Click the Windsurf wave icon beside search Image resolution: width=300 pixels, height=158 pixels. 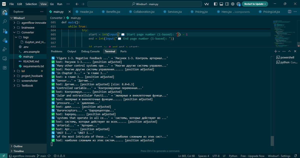pos(206,4)
